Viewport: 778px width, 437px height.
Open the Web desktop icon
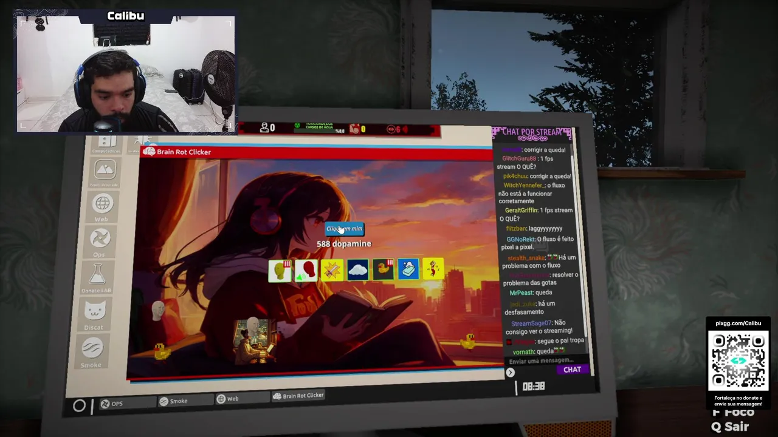pyautogui.click(x=102, y=208)
